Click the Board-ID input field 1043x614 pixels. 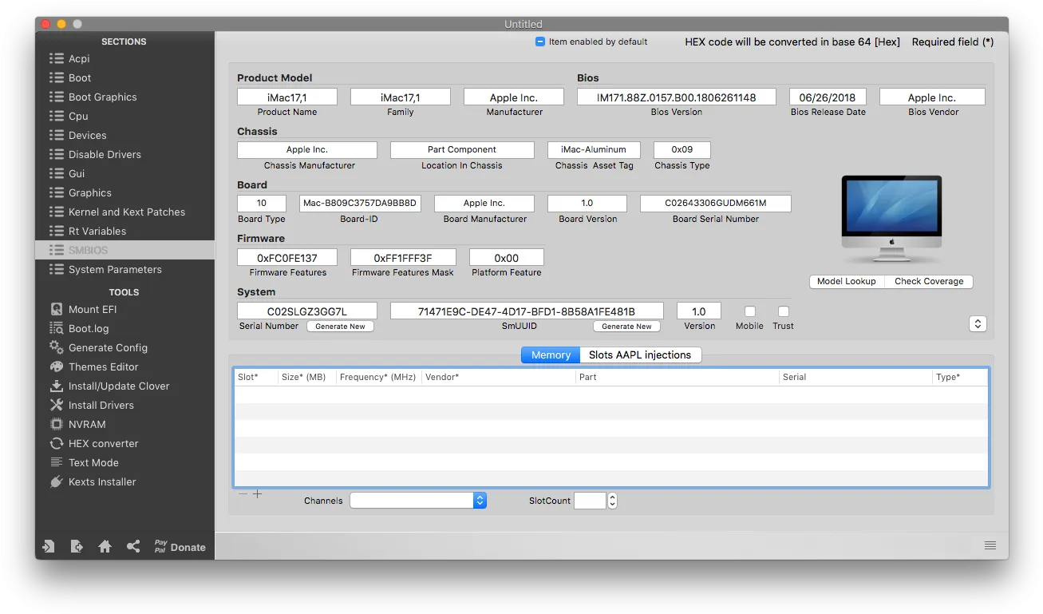coord(360,204)
